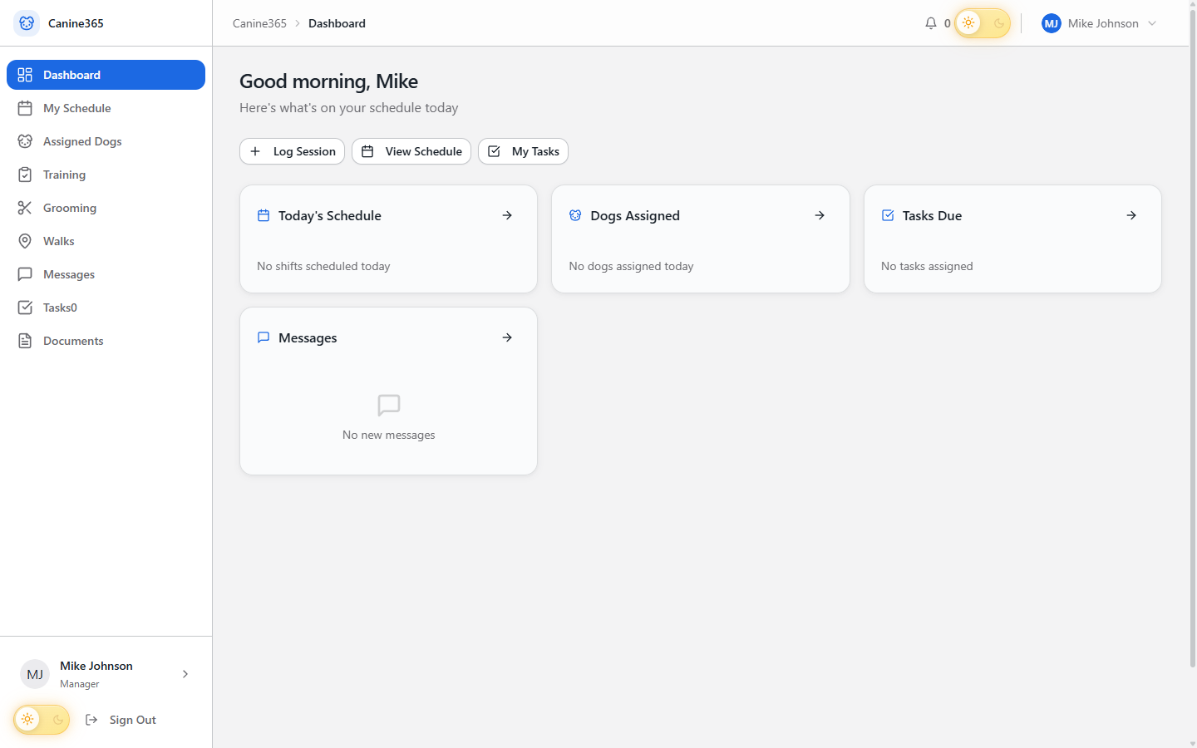Image resolution: width=1197 pixels, height=748 pixels.
Task: Click the calendar icon in Today's Schedule card
Action: [x=264, y=215]
